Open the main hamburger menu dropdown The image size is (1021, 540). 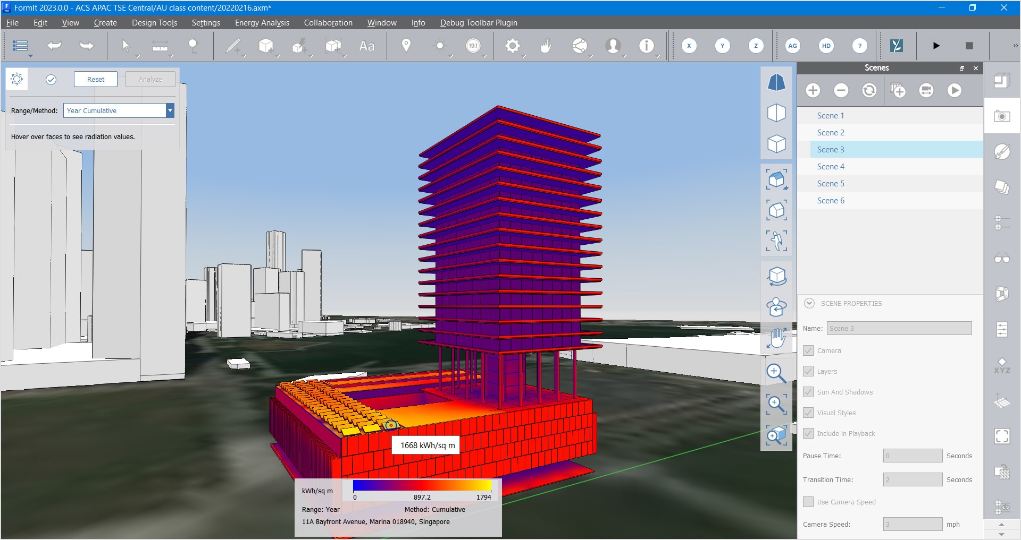tap(20, 46)
